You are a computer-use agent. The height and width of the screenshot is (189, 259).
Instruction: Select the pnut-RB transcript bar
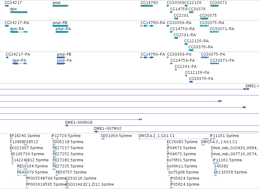coord(61,26)
